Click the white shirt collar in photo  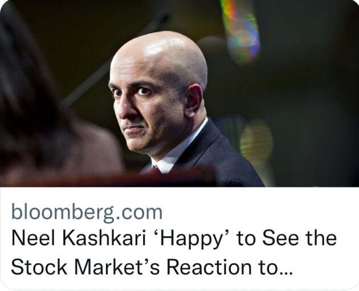(181, 150)
